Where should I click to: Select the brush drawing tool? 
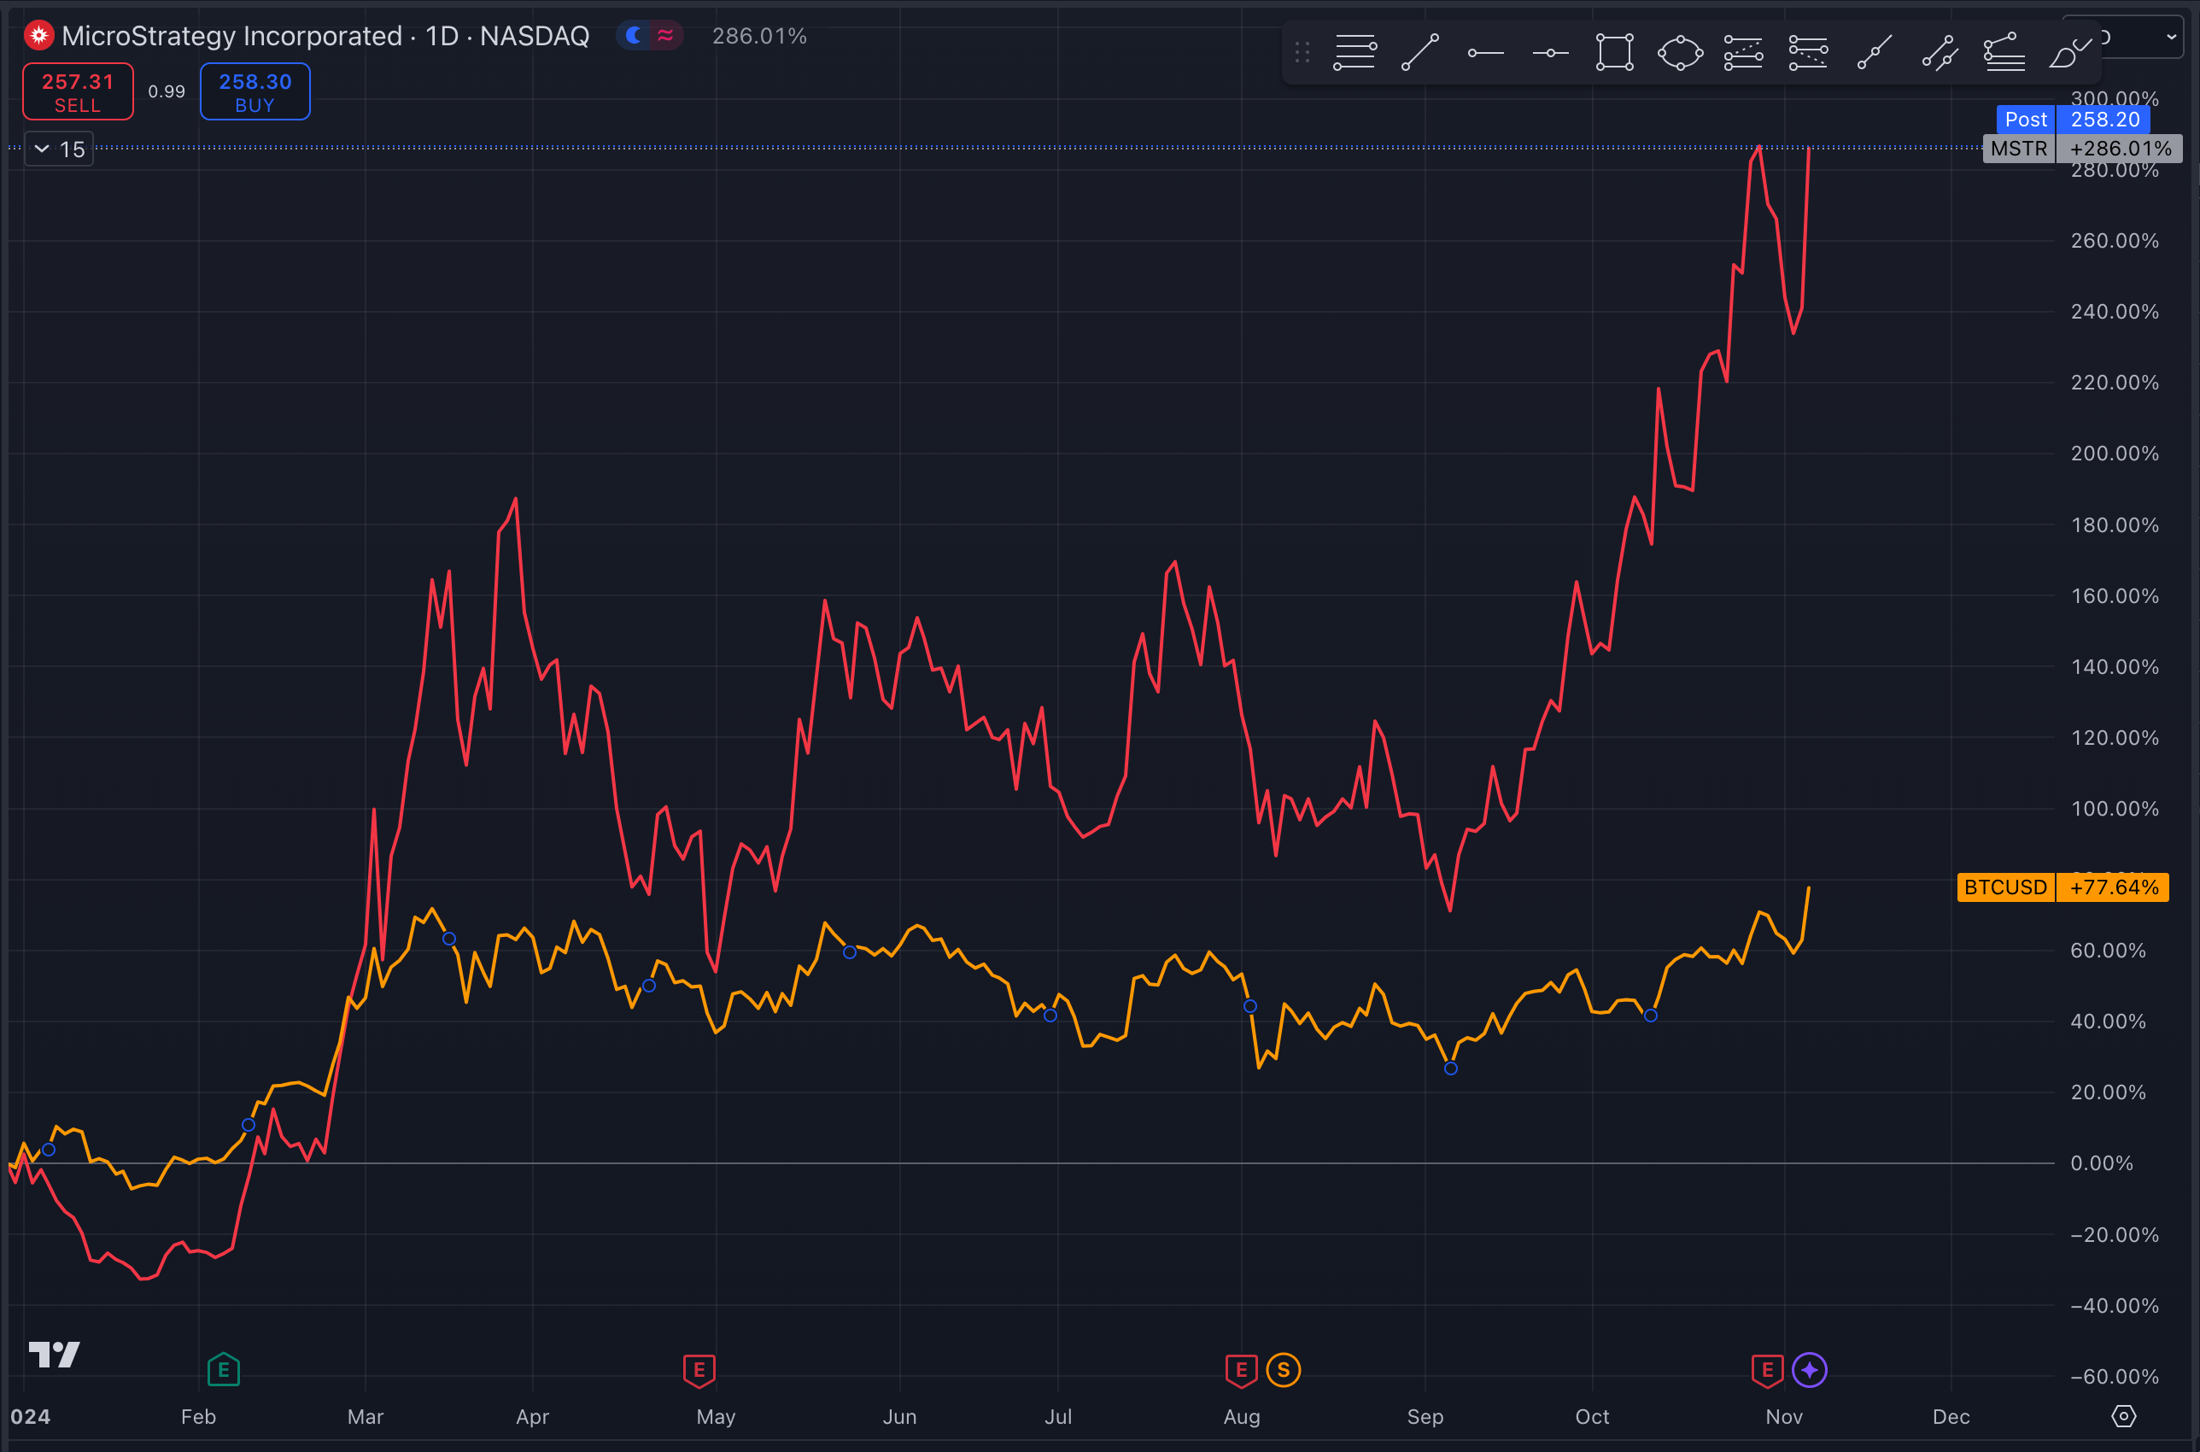point(2069,53)
